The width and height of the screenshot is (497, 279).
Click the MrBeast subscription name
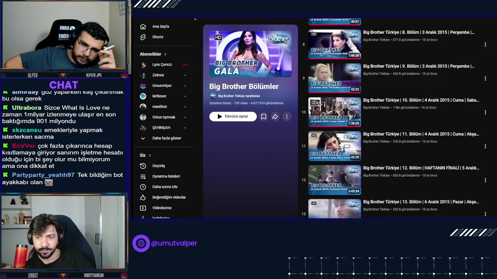pos(159,96)
